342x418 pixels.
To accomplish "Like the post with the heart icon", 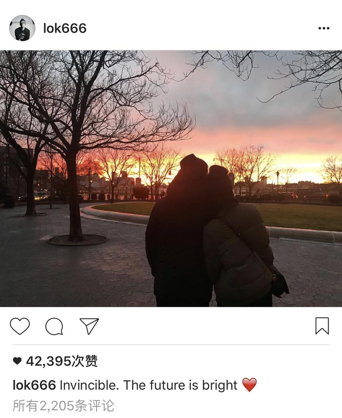I will point(20,326).
